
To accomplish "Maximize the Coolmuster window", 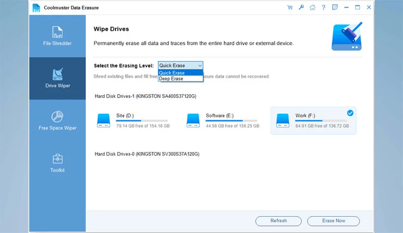I will point(358,7).
